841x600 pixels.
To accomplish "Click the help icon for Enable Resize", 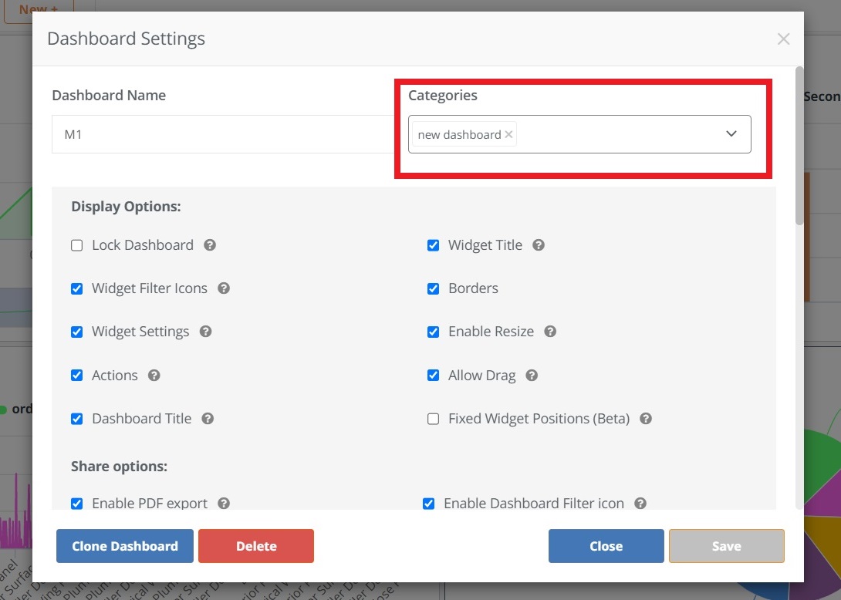I will coord(549,331).
